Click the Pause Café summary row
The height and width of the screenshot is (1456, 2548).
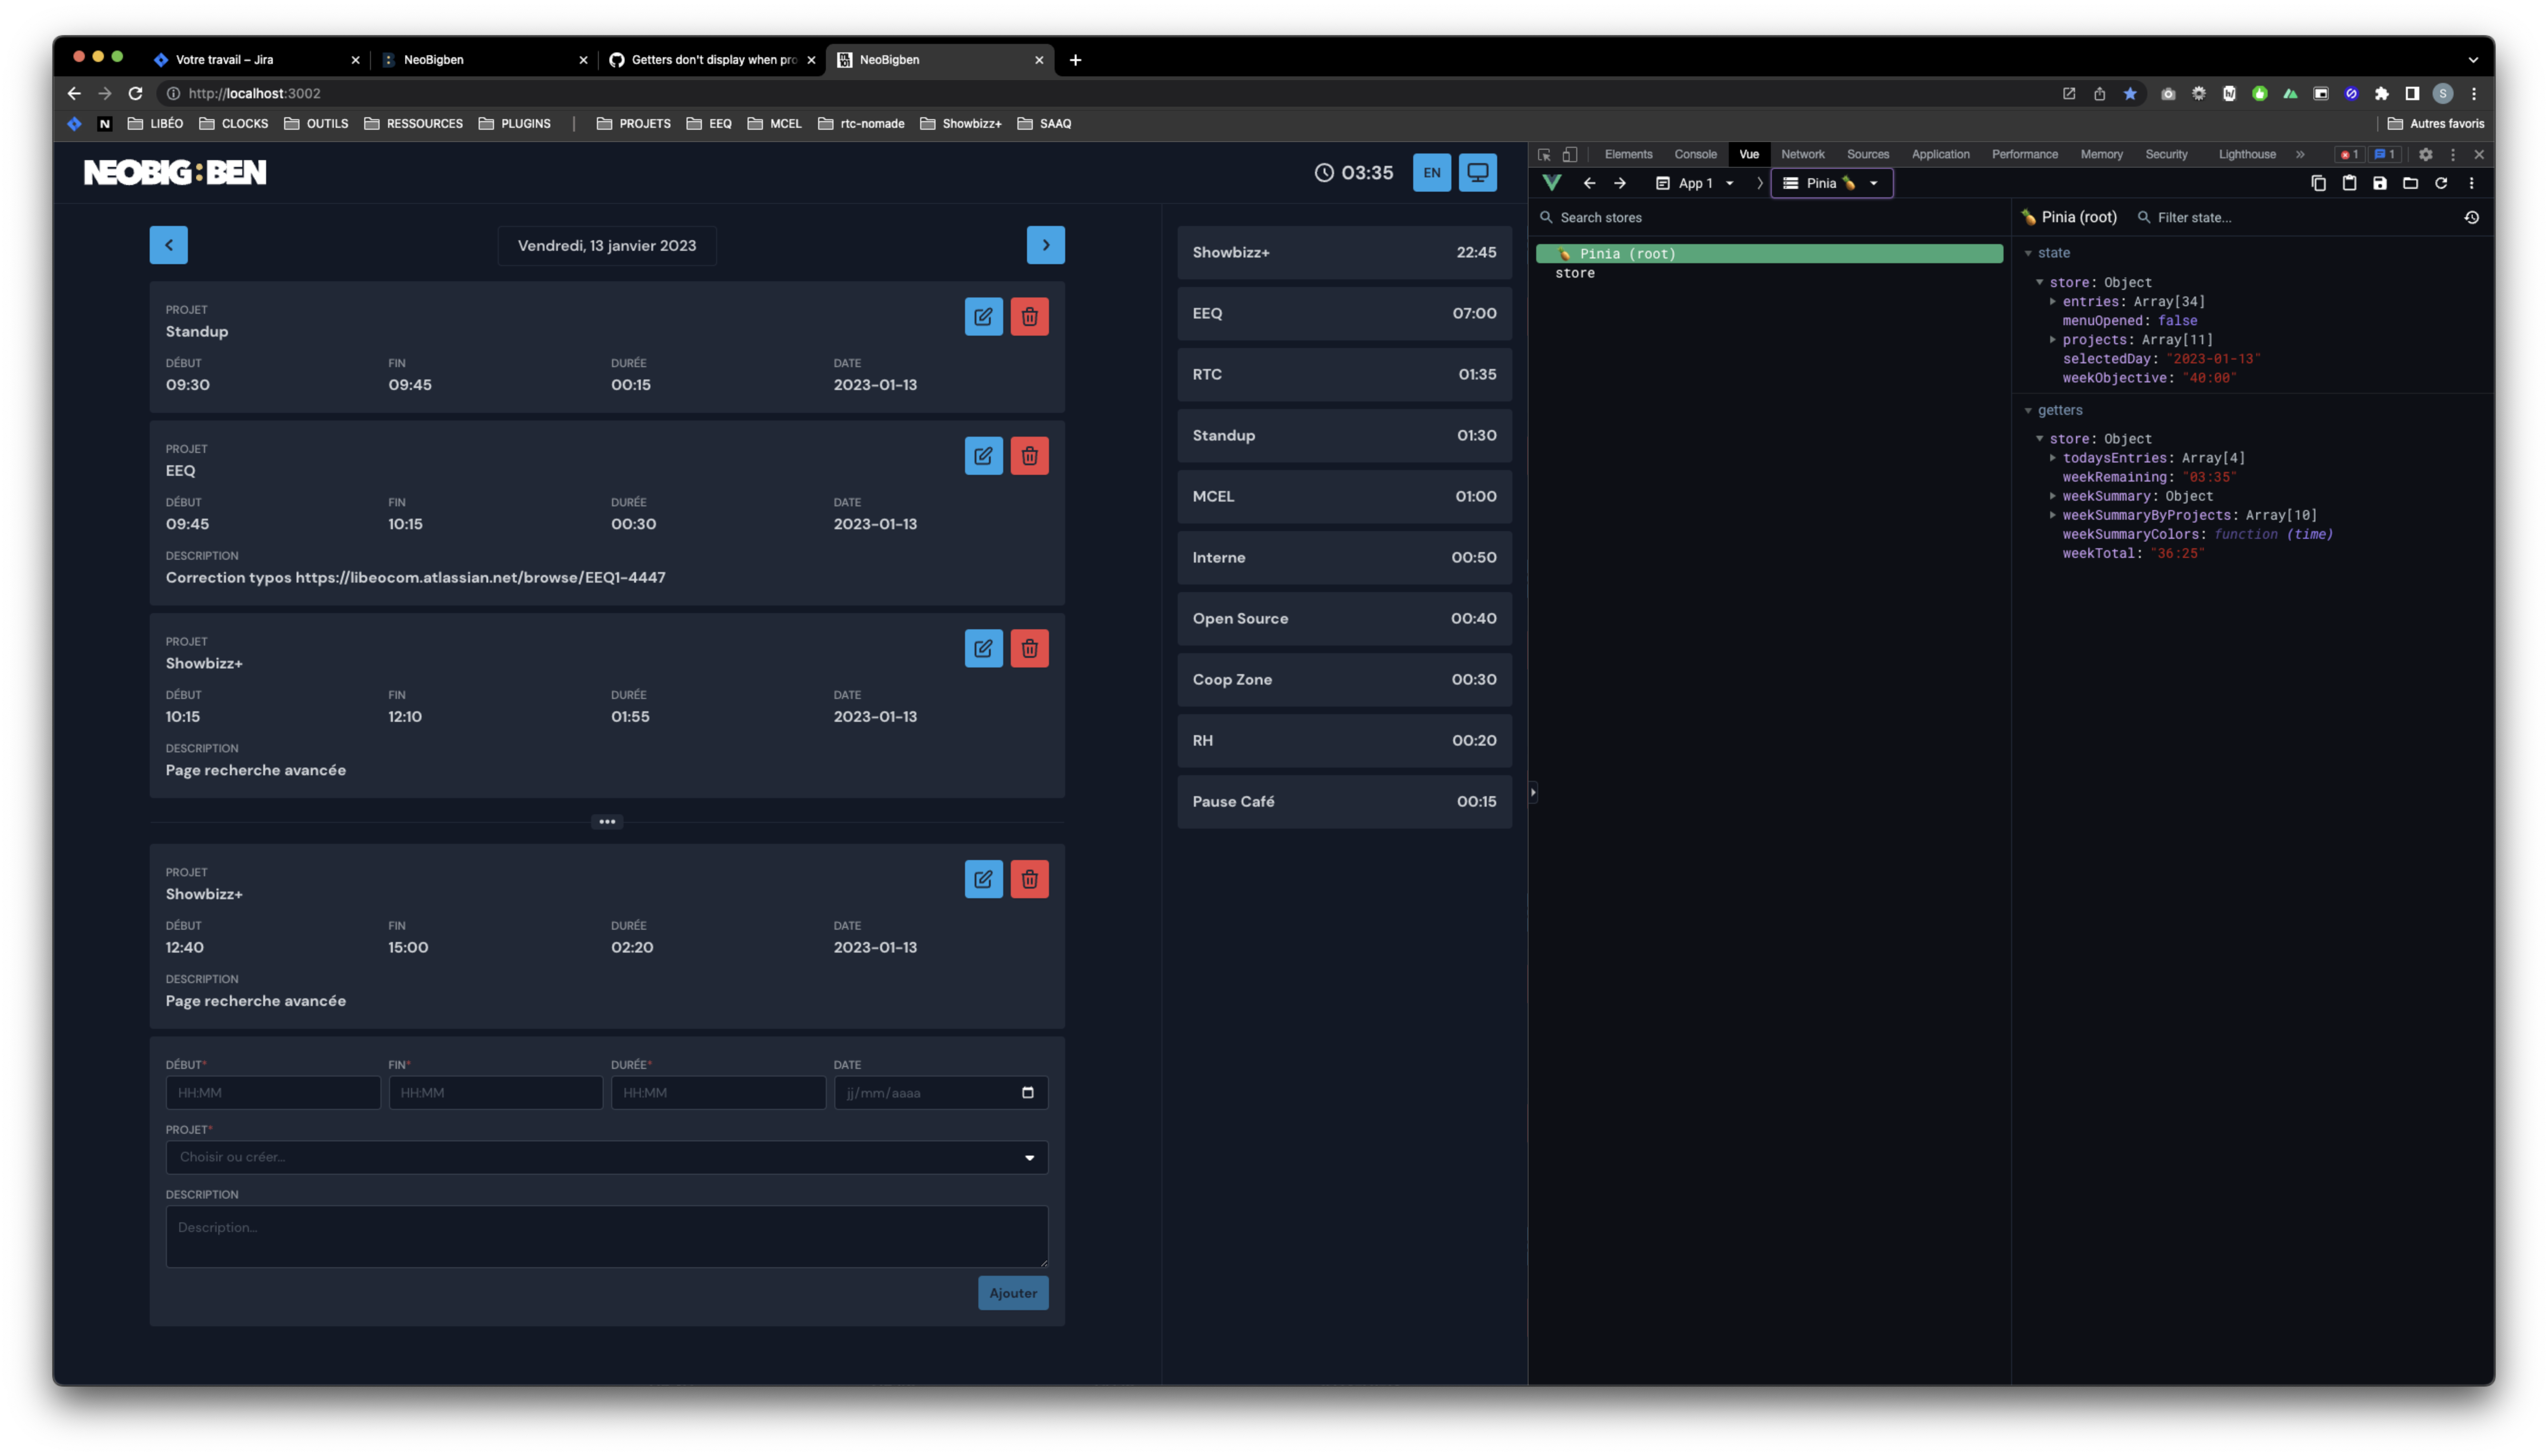1343,801
